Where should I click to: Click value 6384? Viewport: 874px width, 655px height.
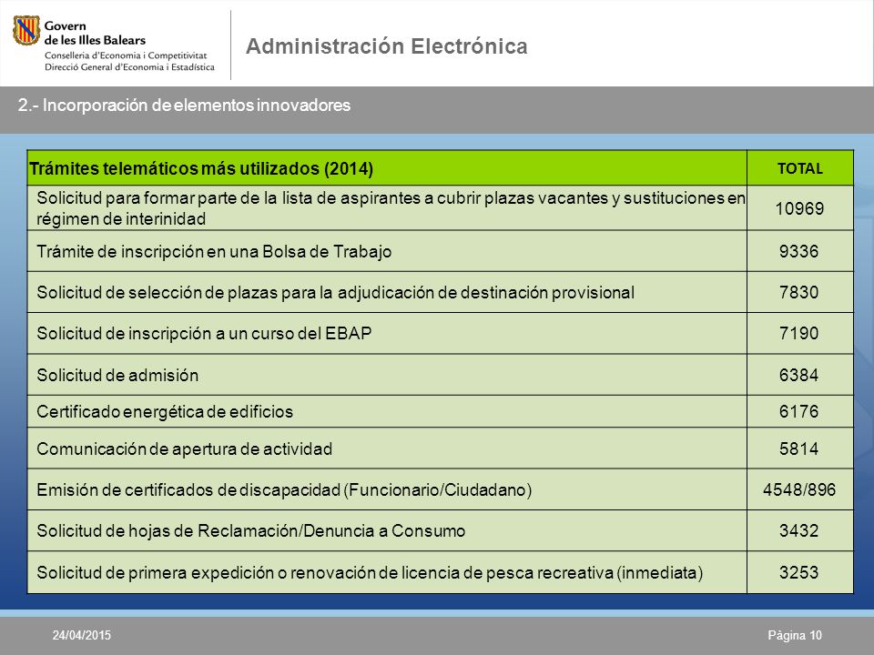[798, 375]
